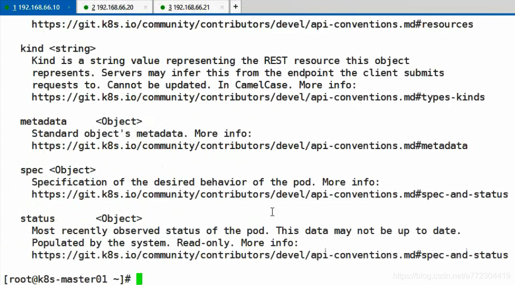Click line 'Specification of the desired behavior'
The image size is (515, 285).
pyautogui.click(x=206, y=182)
